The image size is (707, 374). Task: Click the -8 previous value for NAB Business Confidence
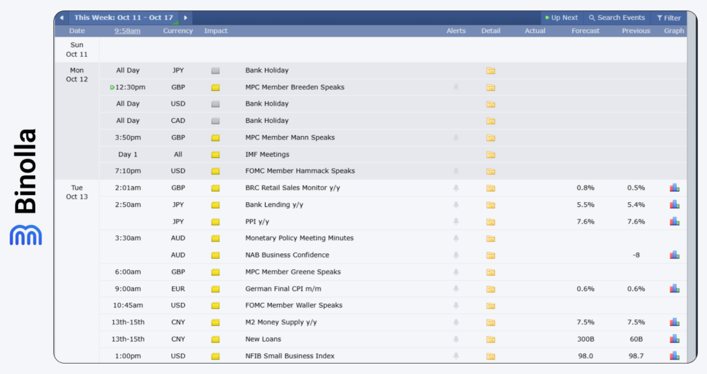pyautogui.click(x=636, y=255)
